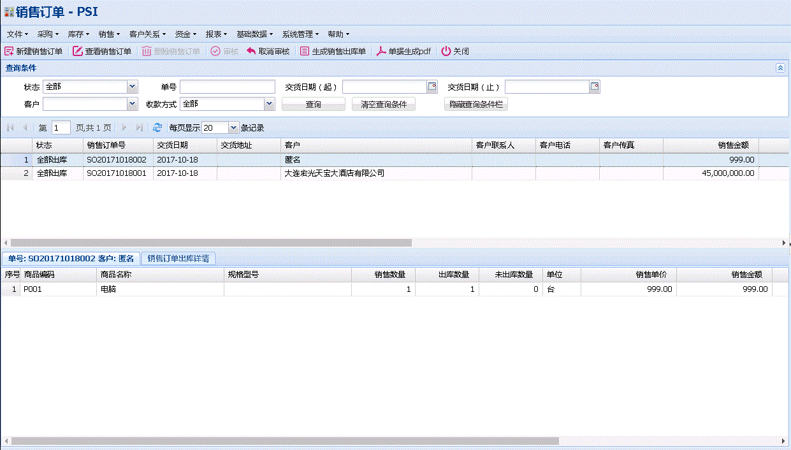Go to the previous page of results
The width and height of the screenshot is (791, 450).
tap(25, 128)
